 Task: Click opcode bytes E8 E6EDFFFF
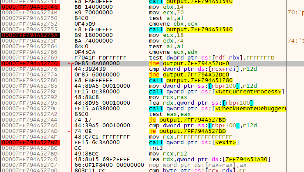[94, 30]
